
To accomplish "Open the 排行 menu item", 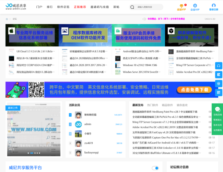I will click(50, 7).
